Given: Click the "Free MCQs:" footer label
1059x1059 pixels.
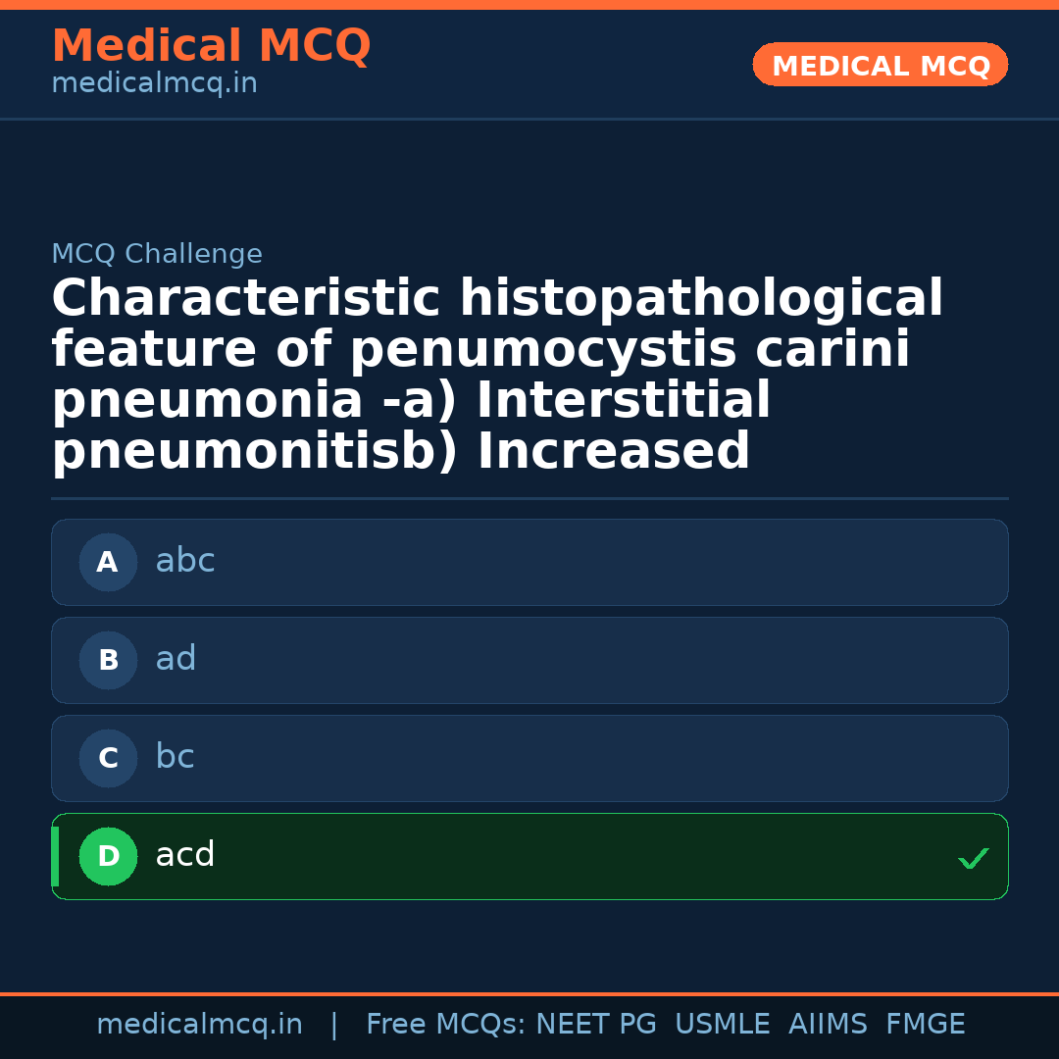Looking at the screenshot, I should point(446,1025).
